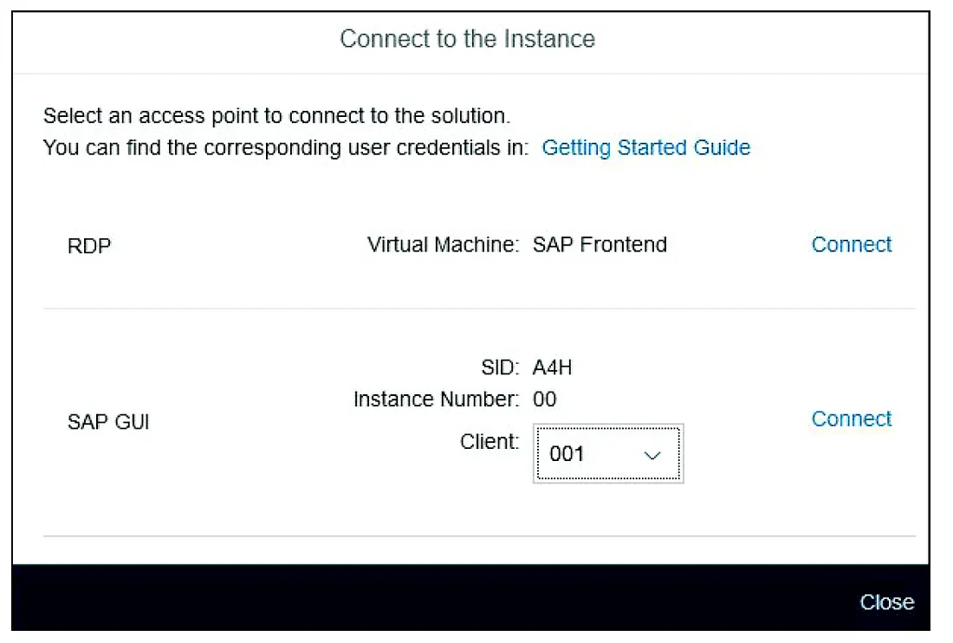
Task: Select the SAP GUI access point label
Action: [108, 422]
